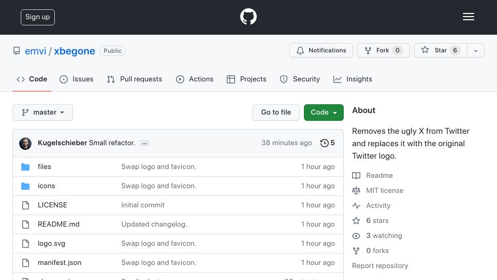
Task: Open the hamburger navigation menu
Action: pyautogui.click(x=468, y=17)
